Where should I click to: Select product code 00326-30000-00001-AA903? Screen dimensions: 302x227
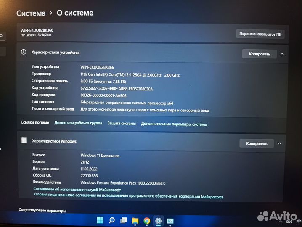[103, 95]
